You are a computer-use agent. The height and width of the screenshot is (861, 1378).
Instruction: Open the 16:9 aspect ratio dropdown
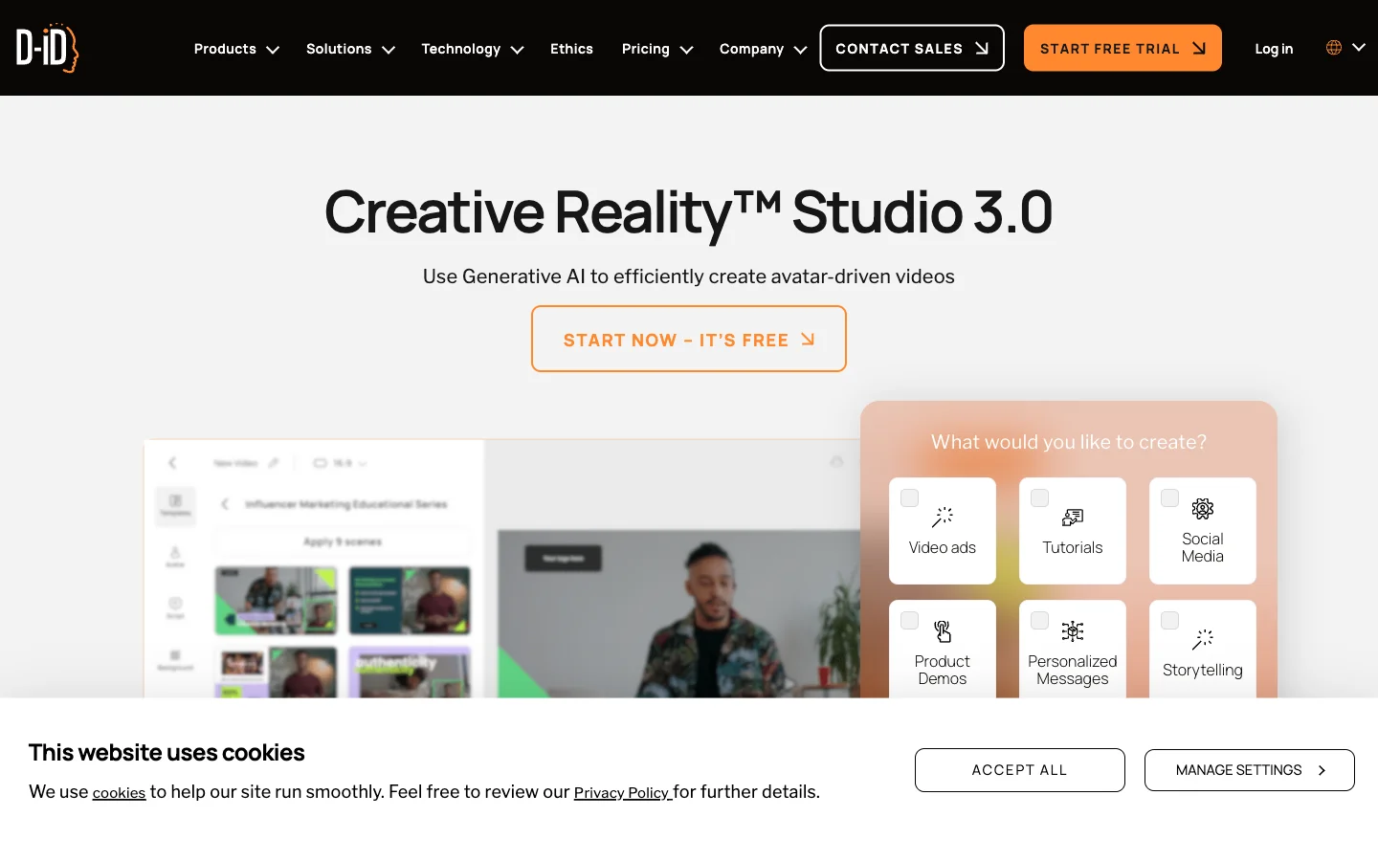341,463
